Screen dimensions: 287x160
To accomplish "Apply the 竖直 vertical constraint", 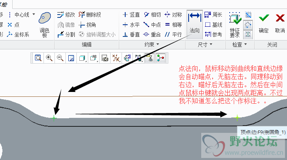I will 131,15.
